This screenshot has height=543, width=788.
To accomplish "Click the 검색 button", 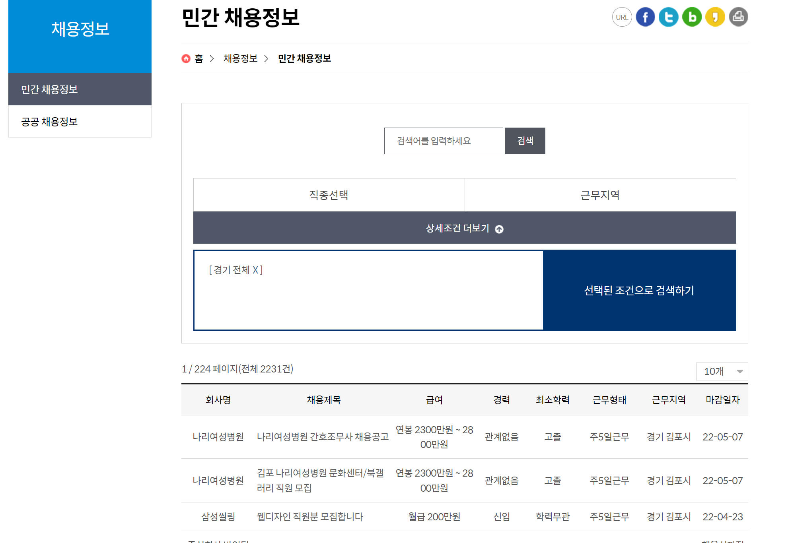I will [525, 141].
